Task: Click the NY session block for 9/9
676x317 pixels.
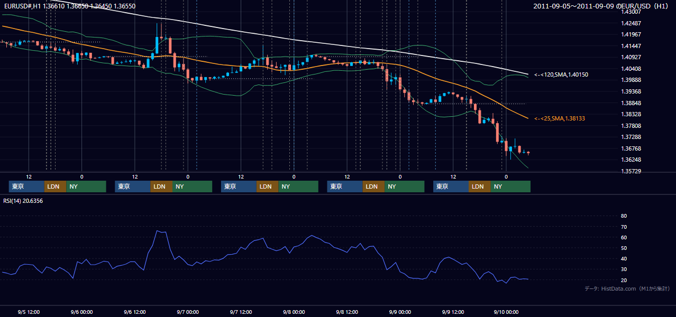Action: (510, 187)
